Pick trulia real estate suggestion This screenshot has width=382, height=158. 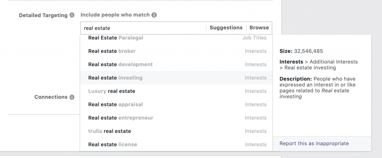pyautogui.click(x=176, y=131)
